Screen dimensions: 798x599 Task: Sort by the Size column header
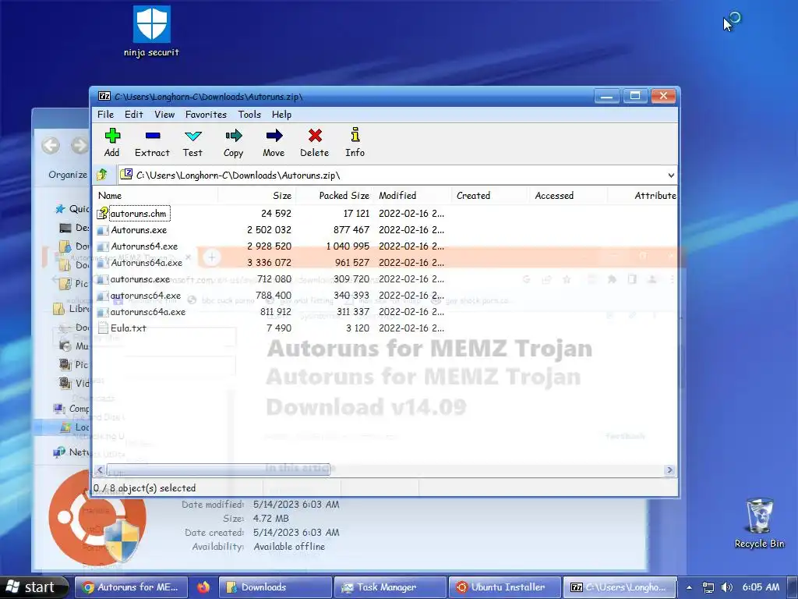(x=257, y=196)
